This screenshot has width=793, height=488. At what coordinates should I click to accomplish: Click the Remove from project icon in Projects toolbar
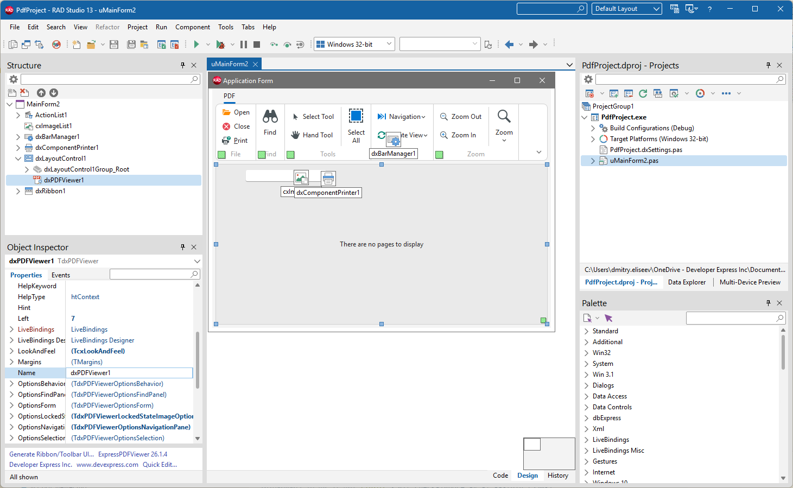(x=629, y=93)
